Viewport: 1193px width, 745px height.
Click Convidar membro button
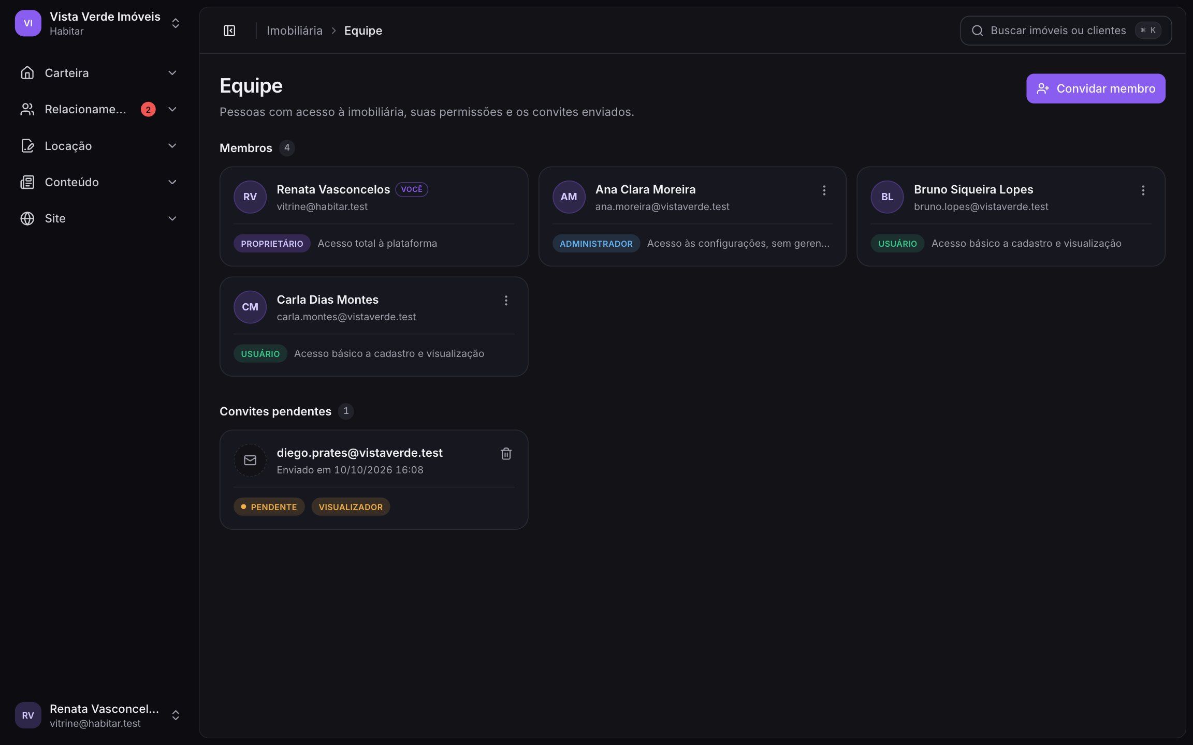(1096, 88)
